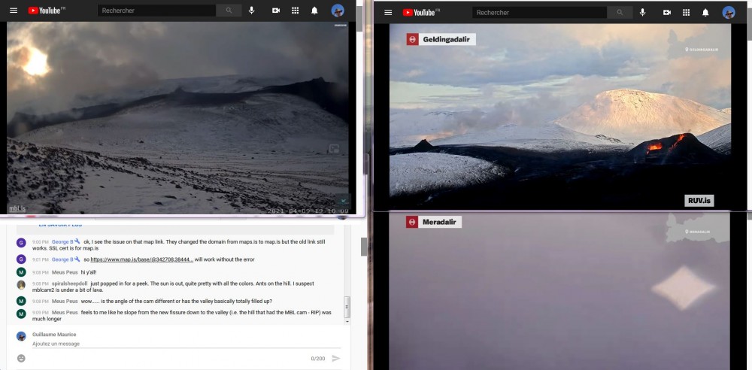The width and height of the screenshot is (752, 370).
Task: Click the chat scrollbar handle
Action: point(347,305)
